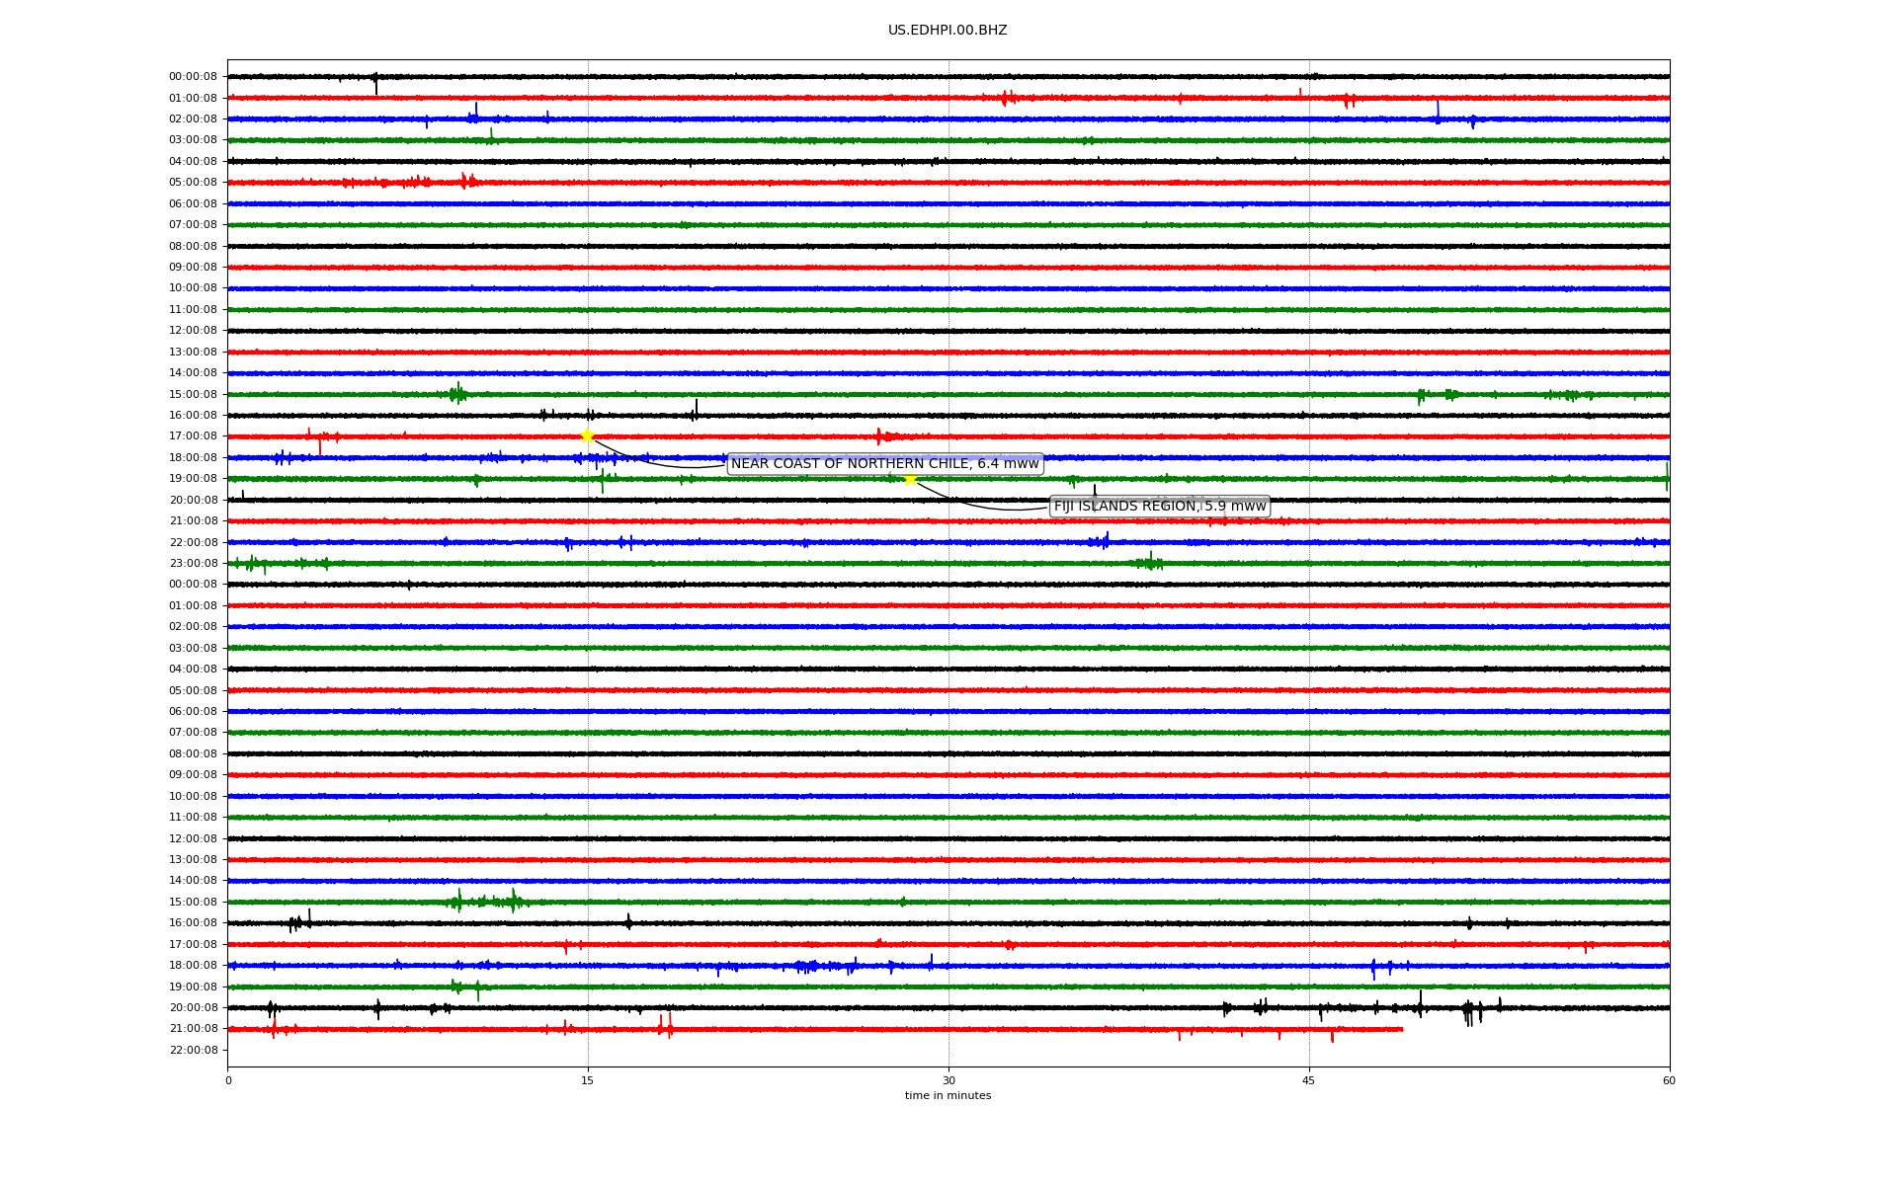Select the FIJI ISLANDS REGION 5.9 annotation
1897x1185 pixels.
[1160, 507]
